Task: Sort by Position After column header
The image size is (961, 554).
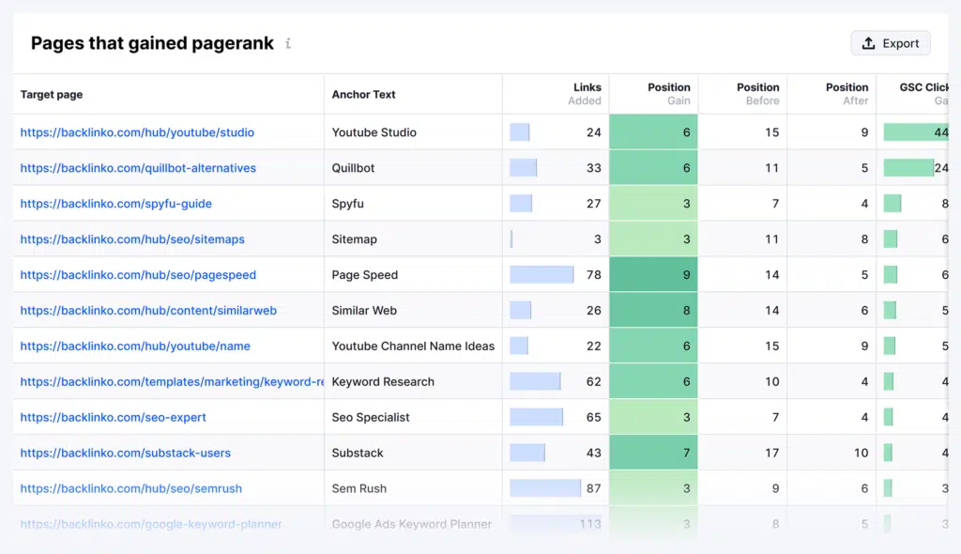Action: coord(847,94)
